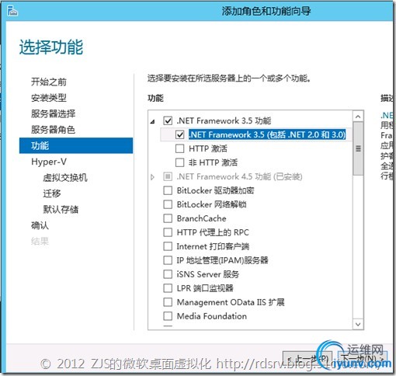Select the LPR 端口监视器 label
This screenshot has width=396, height=376.
pyautogui.click(x=205, y=288)
